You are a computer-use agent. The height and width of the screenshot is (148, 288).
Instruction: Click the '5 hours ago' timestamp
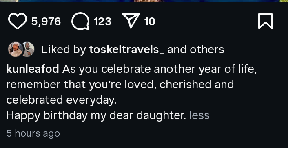[33, 133]
